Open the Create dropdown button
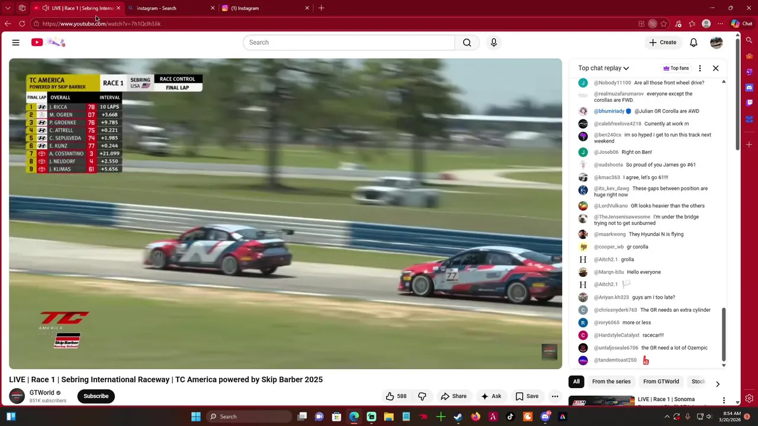Viewport: 758px width, 426px height. tap(663, 43)
